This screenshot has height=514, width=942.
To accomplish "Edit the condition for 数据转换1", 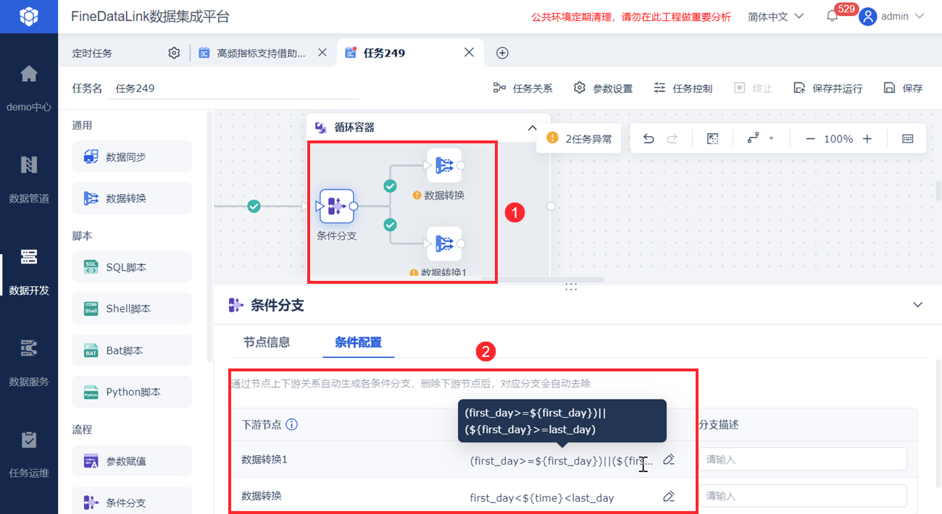I will (x=669, y=460).
